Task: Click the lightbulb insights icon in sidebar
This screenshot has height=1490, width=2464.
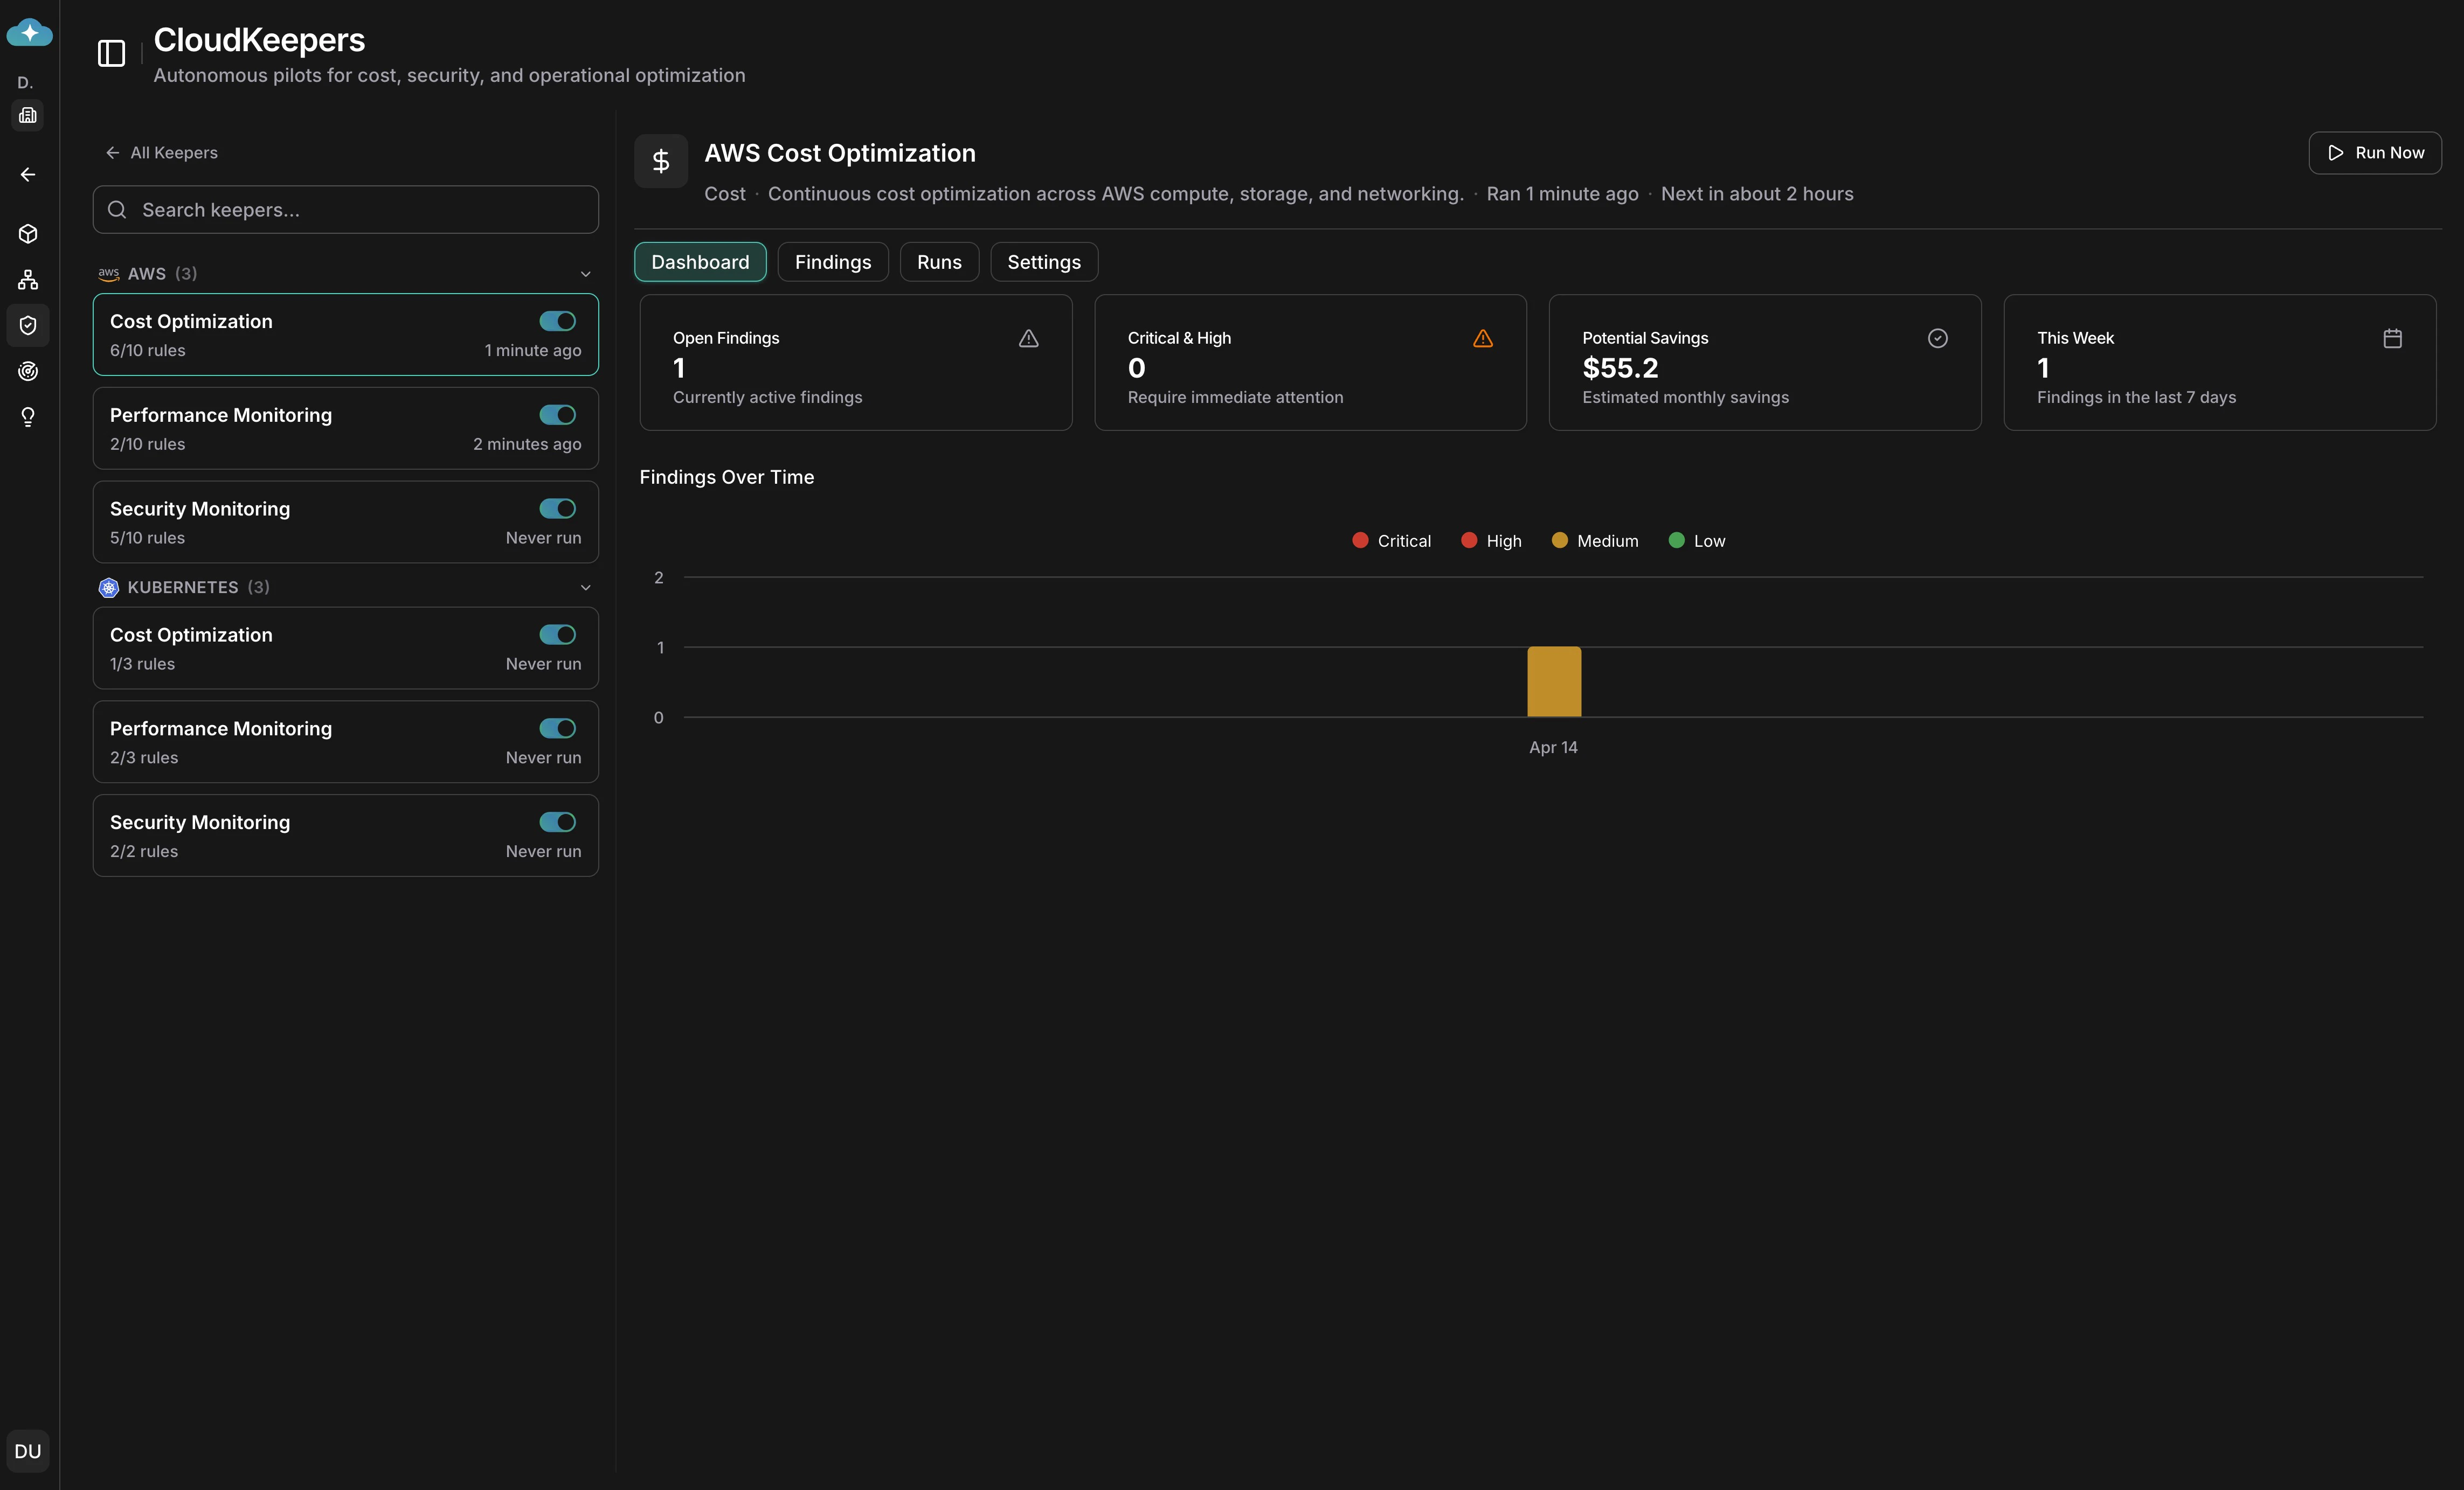Action: [x=28, y=417]
